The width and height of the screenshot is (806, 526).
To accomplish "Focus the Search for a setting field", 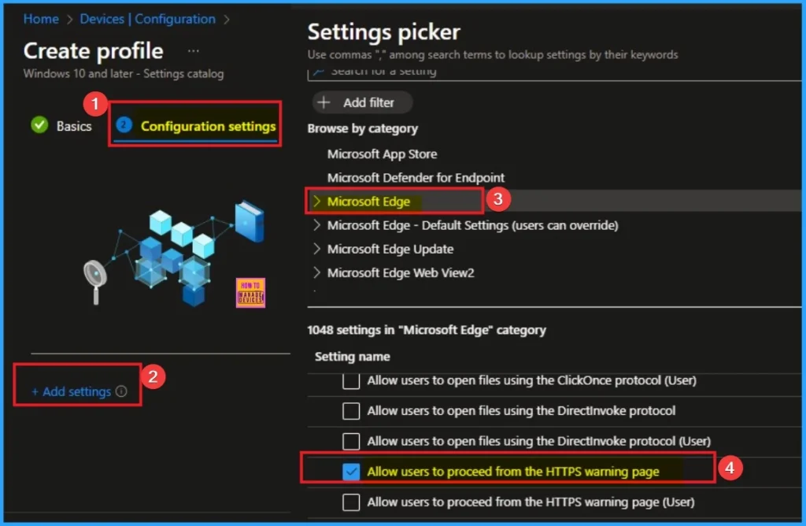I will click(554, 73).
